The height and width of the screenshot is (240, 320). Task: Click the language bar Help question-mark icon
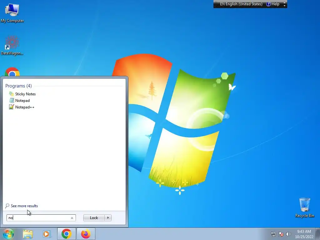268,4
